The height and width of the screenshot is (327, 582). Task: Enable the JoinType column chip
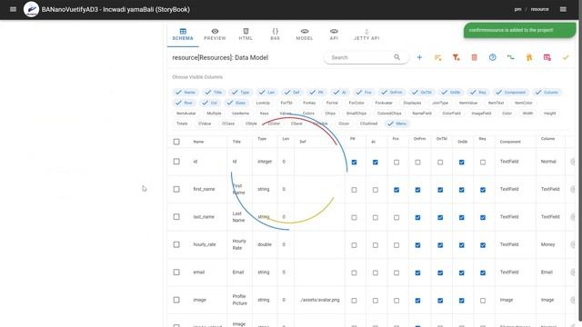coord(440,103)
